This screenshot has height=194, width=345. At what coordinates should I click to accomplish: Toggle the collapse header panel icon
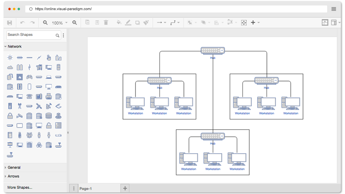tap(325, 22)
